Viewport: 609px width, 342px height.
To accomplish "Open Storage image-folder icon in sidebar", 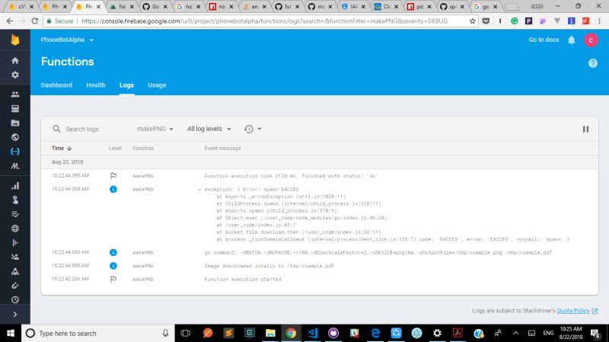I will 15,123.
